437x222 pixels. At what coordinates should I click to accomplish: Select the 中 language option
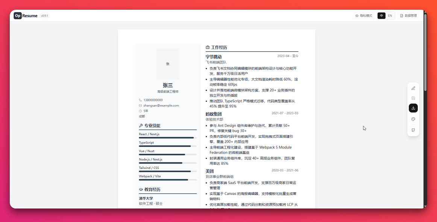point(381,15)
